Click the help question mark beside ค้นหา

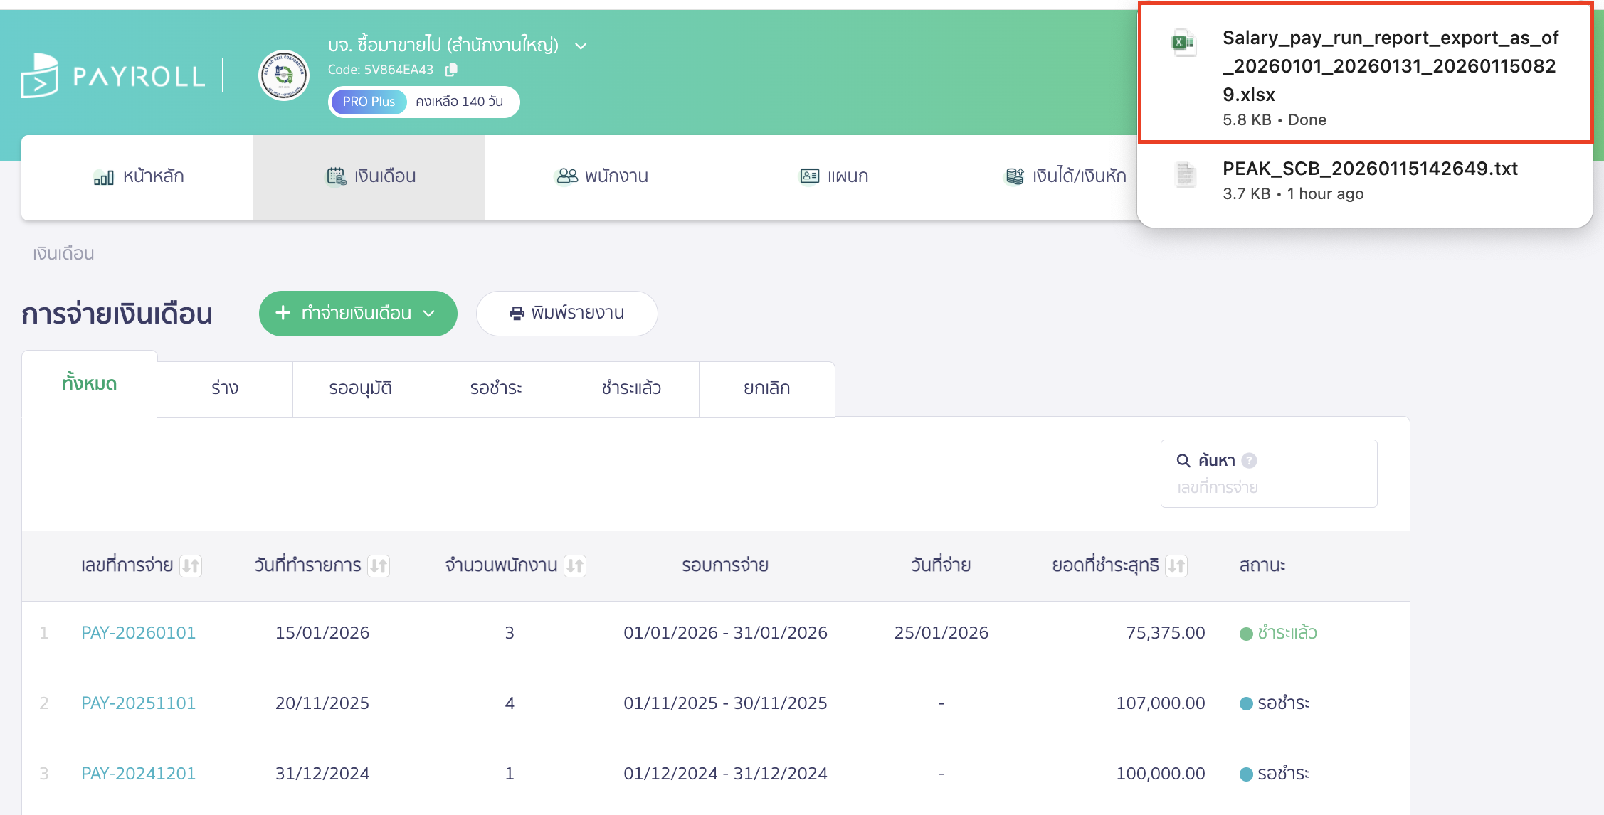pos(1250,460)
